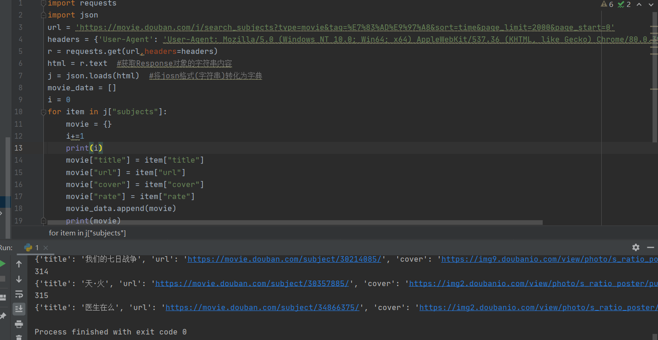Click movie_data.append(movie) line
The height and width of the screenshot is (340, 658).
point(121,208)
